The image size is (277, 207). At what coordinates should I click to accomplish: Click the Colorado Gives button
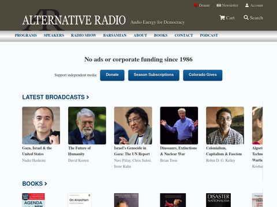(x=203, y=75)
